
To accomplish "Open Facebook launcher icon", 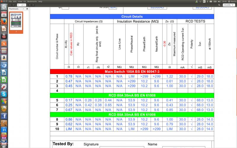I will click(x=4, y=116).
